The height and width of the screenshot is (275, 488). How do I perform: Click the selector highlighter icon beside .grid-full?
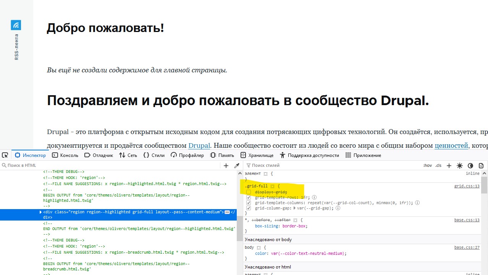(273, 186)
